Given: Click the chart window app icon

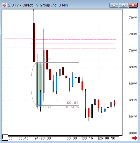Looking at the screenshot, I should [4, 5].
